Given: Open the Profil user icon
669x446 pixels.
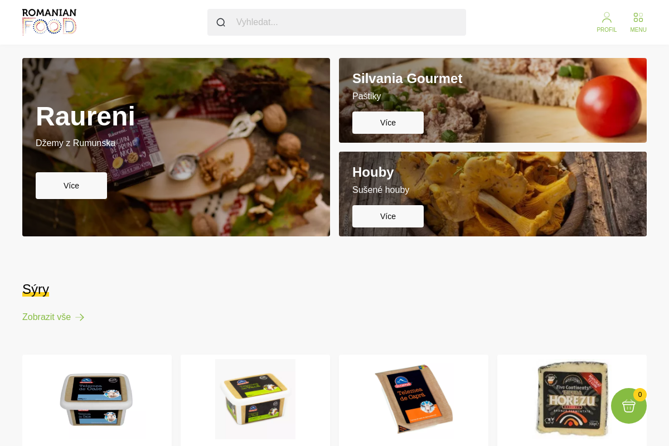Looking at the screenshot, I should [x=607, y=18].
